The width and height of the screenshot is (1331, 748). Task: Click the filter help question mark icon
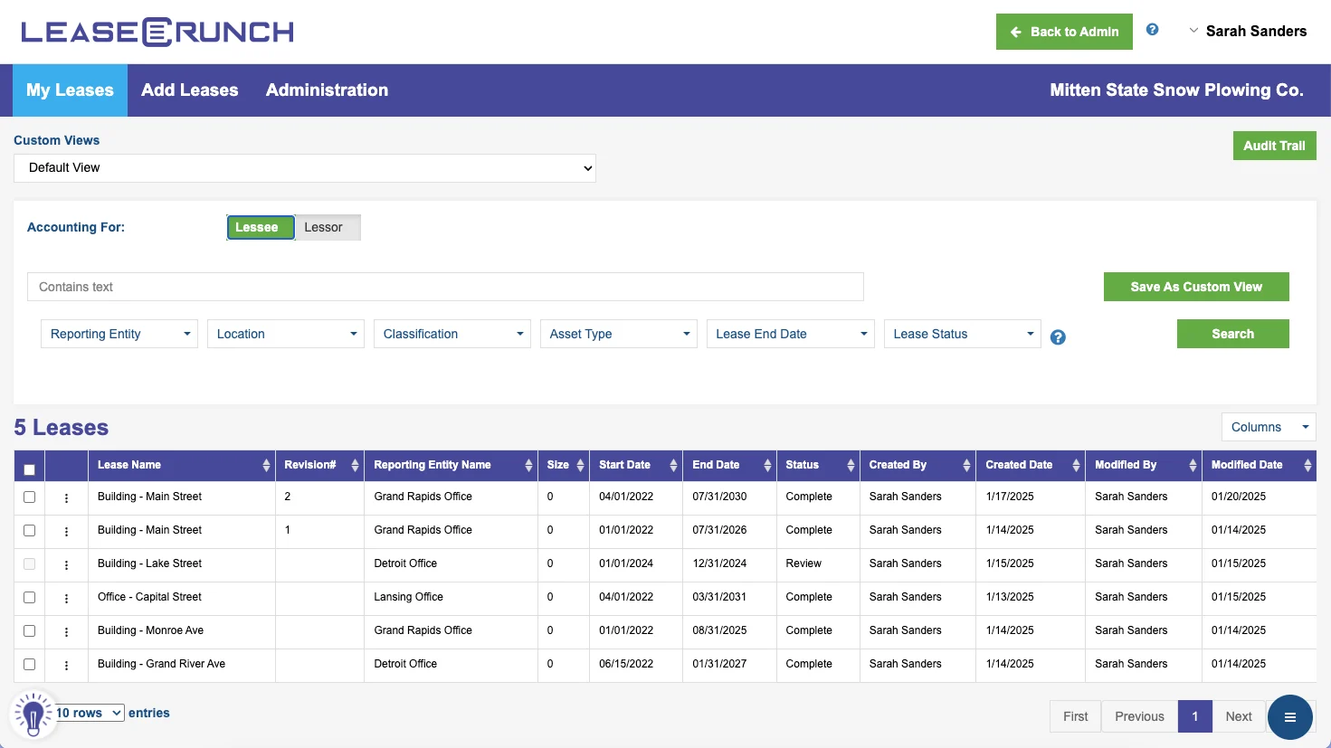click(1058, 337)
